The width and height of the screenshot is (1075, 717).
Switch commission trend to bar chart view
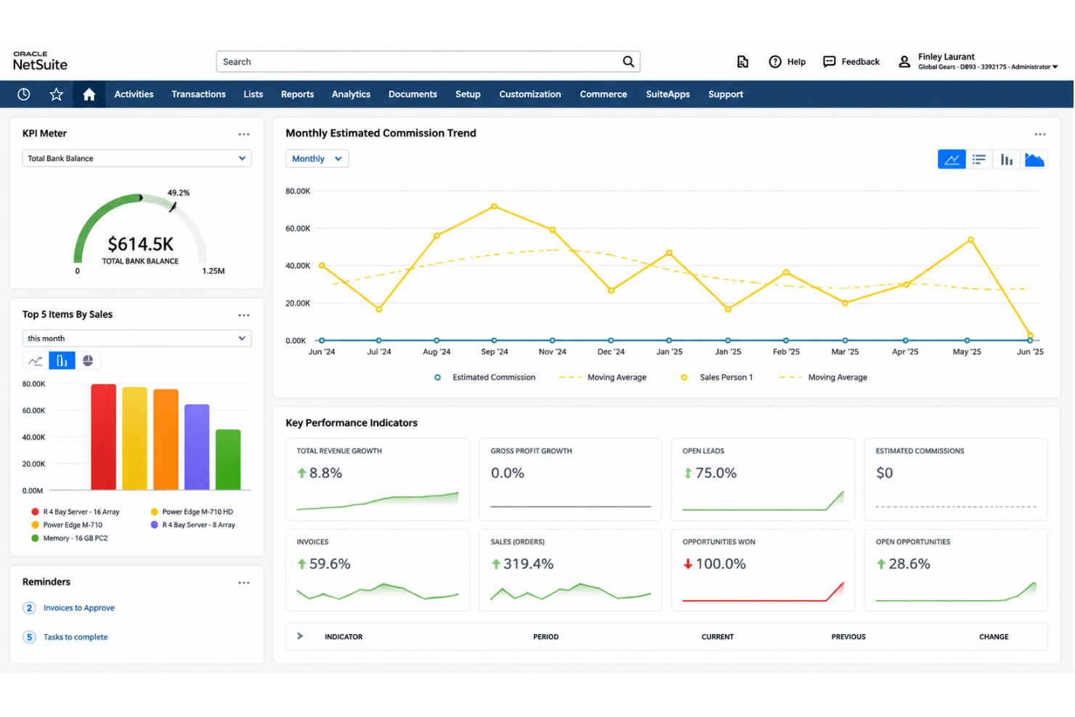(1007, 159)
